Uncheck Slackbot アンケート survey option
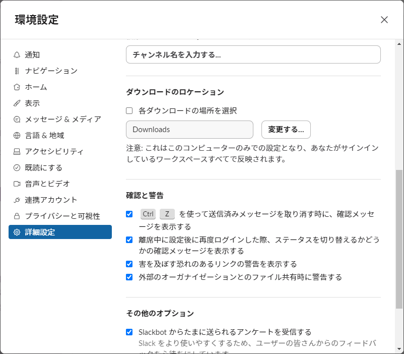Viewport: 404px width, 354px height. pos(129,332)
